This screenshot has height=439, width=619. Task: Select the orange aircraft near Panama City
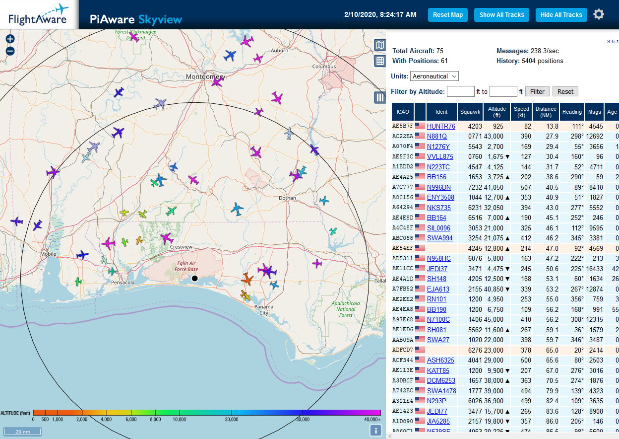(247, 279)
